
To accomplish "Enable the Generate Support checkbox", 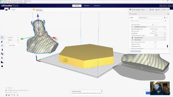I will [x=155, y=25].
